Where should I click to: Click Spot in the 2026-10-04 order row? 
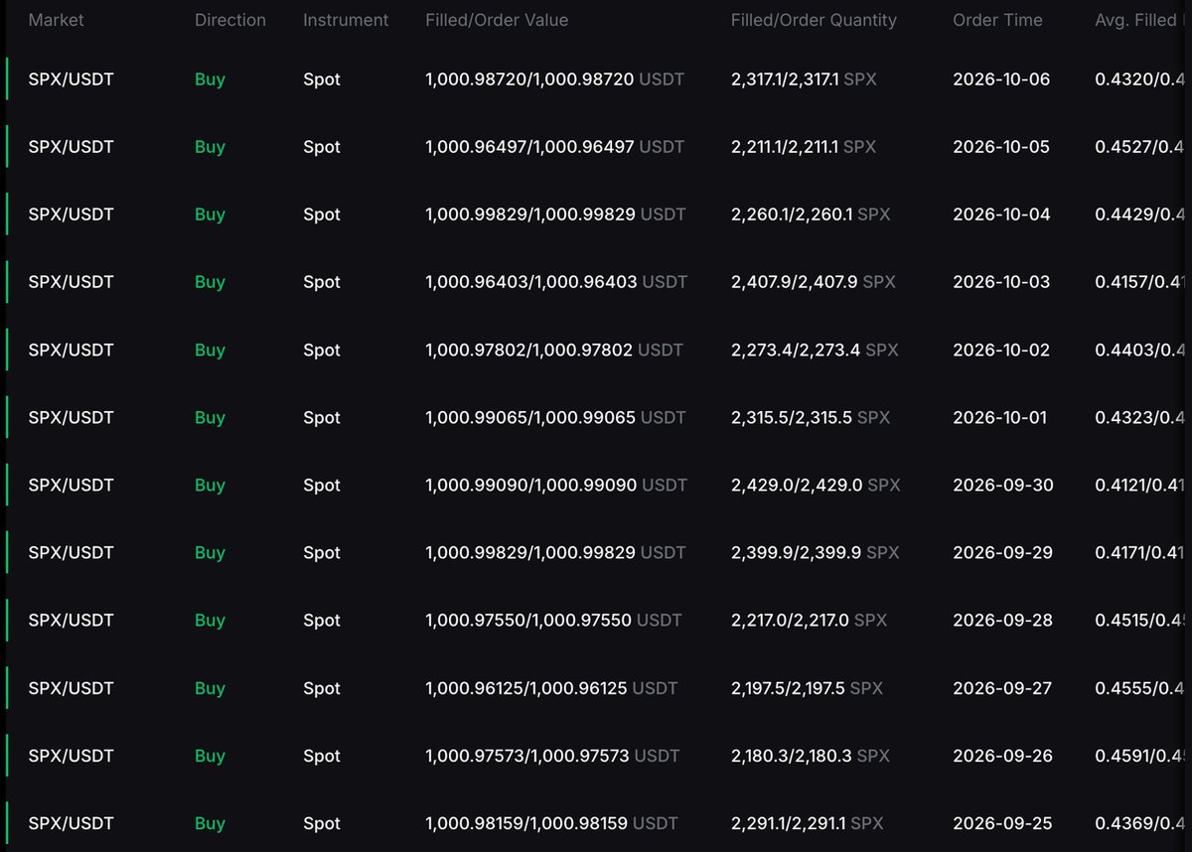tap(322, 214)
